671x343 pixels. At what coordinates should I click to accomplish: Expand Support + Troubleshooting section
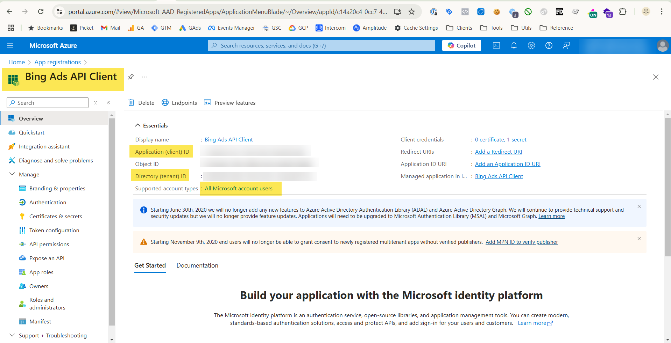coord(12,335)
